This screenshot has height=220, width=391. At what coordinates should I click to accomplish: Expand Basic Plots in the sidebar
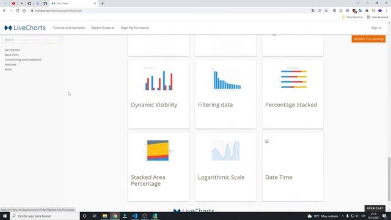click(x=12, y=54)
